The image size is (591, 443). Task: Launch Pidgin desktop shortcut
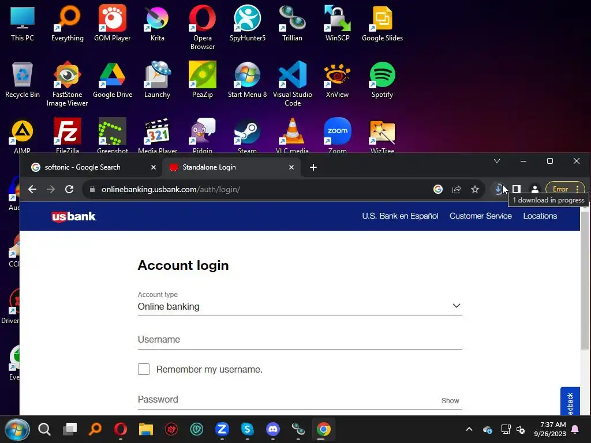(203, 135)
